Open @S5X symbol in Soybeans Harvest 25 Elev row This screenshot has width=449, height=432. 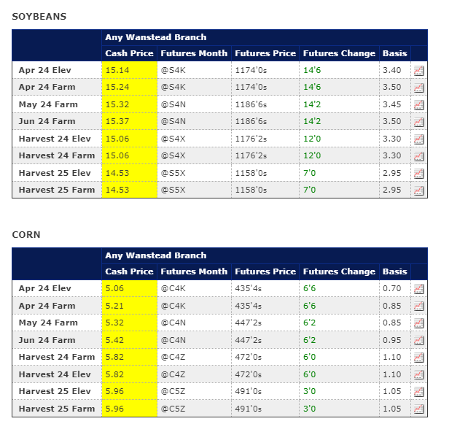171,173
